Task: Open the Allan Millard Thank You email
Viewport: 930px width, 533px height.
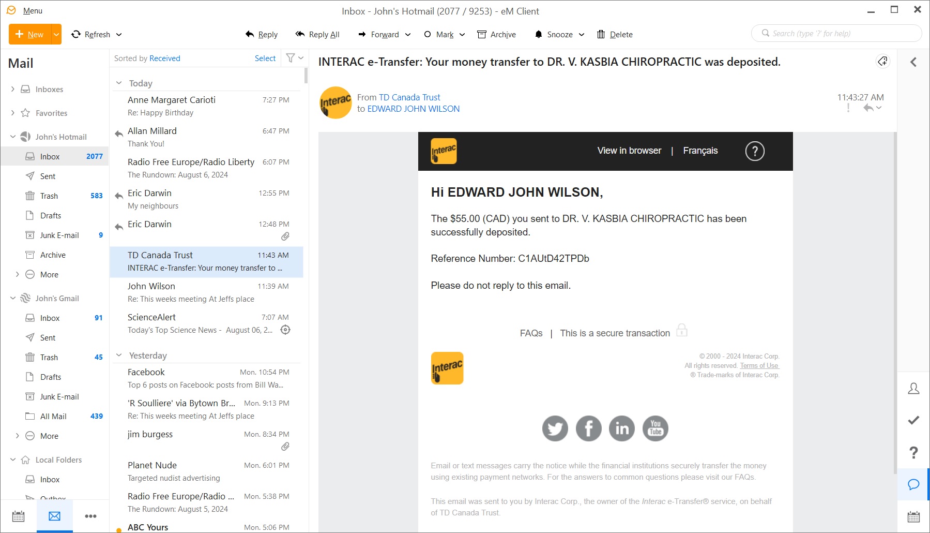Action: [x=207, y=137]
